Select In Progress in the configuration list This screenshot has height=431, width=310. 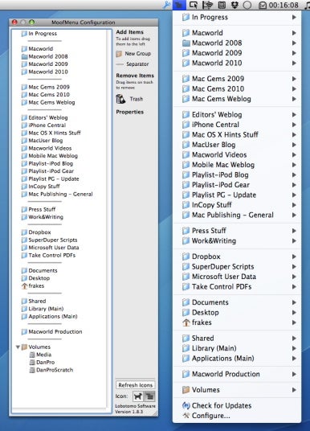point(39,34)
